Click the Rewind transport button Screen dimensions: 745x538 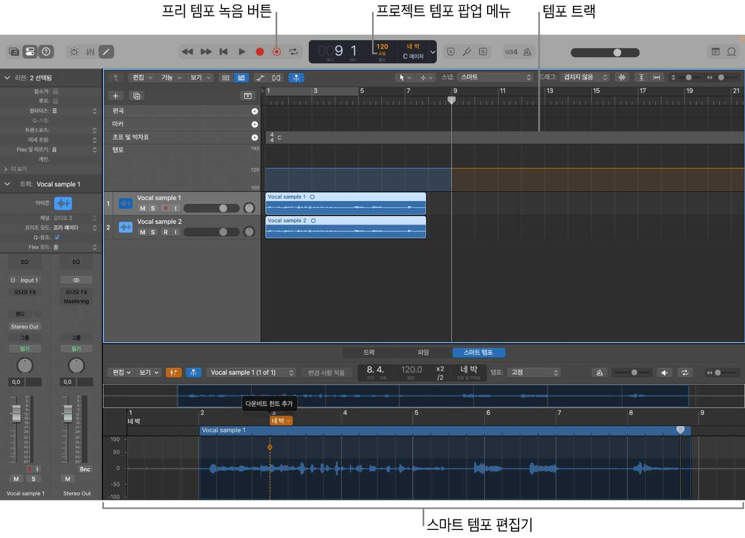pos(187,52)
